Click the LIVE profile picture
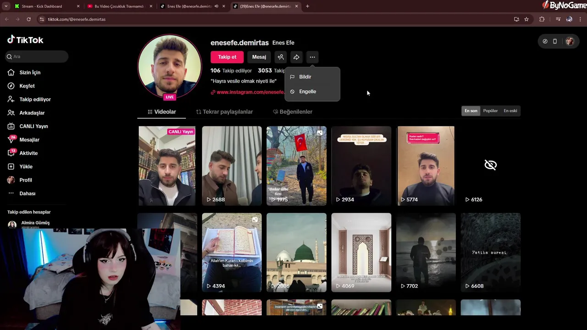 click(170, 66)
